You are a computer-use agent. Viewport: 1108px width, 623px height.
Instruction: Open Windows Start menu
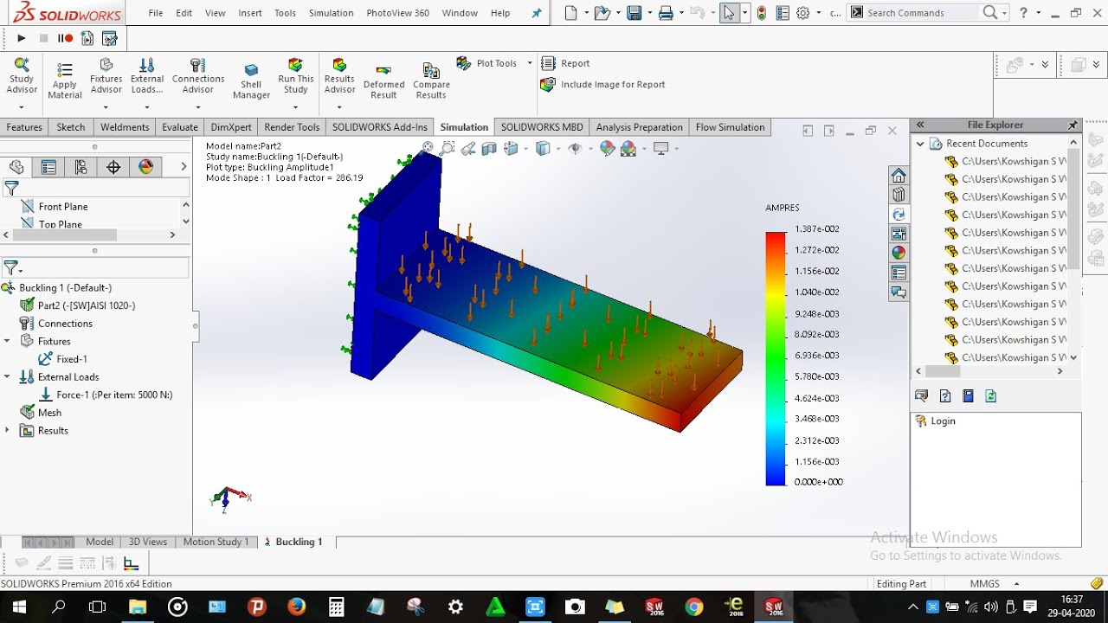19,607
